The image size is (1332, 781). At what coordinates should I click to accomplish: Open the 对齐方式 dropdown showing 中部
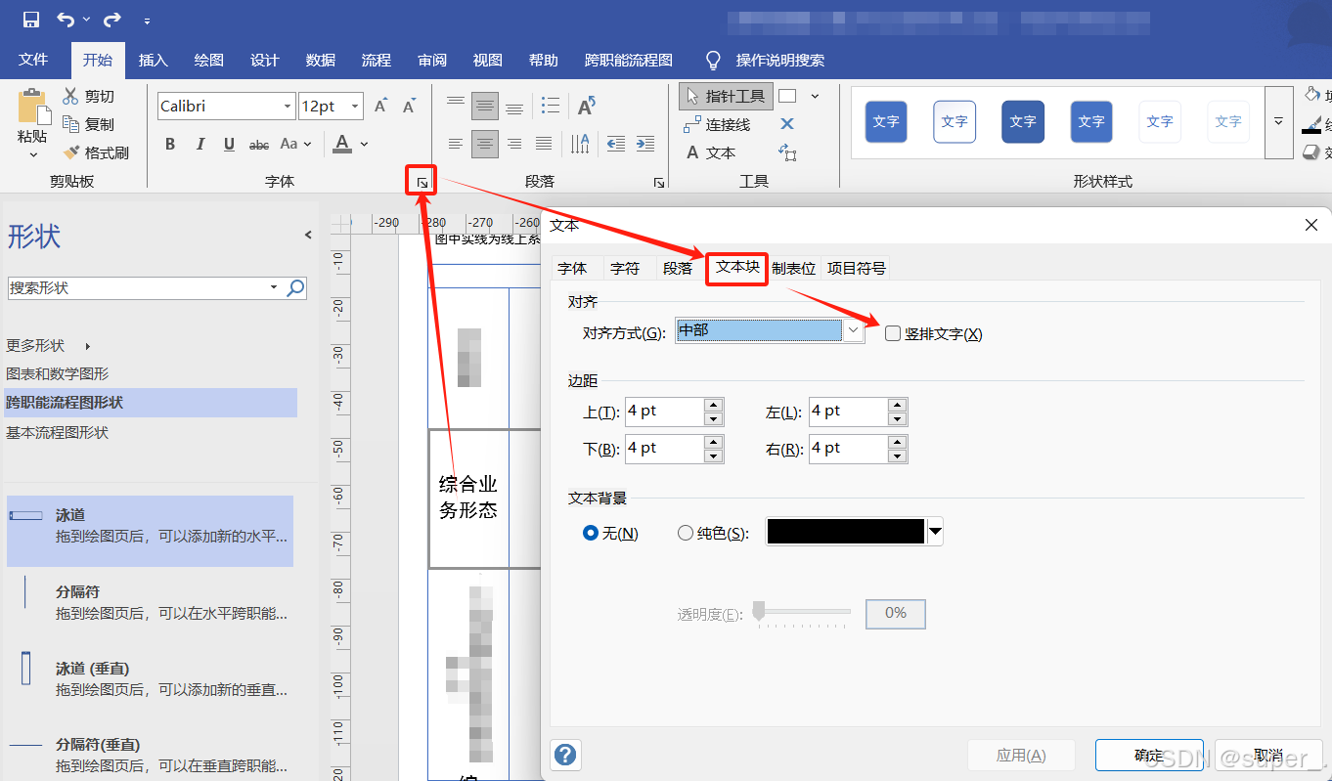tap(853, 329)
